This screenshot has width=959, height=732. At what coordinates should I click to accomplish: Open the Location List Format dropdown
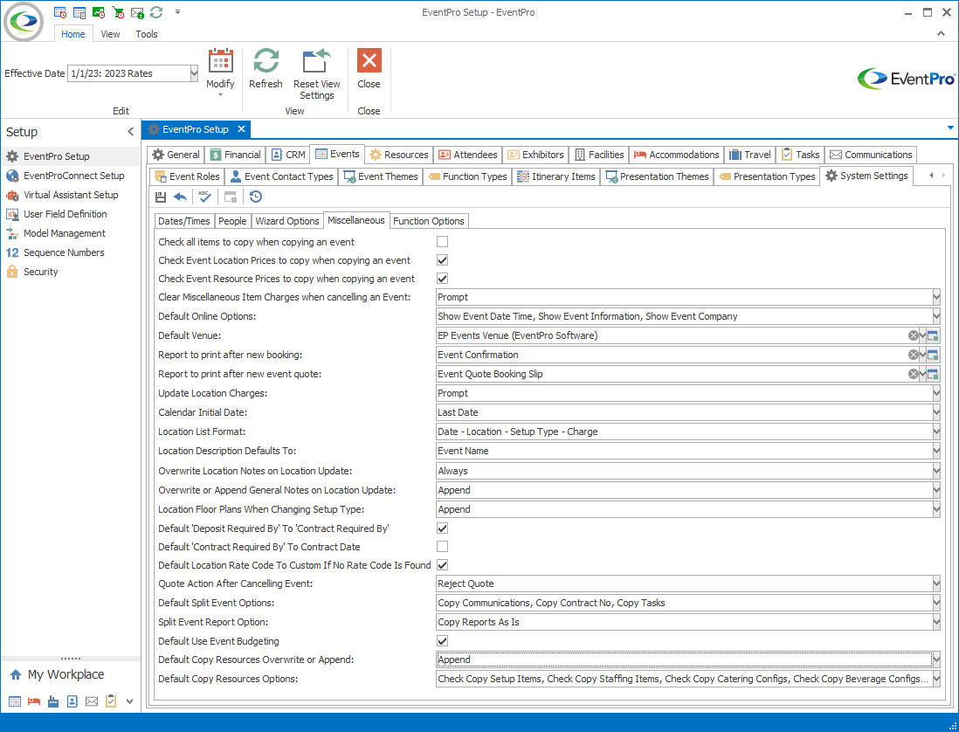pos(936,432)
